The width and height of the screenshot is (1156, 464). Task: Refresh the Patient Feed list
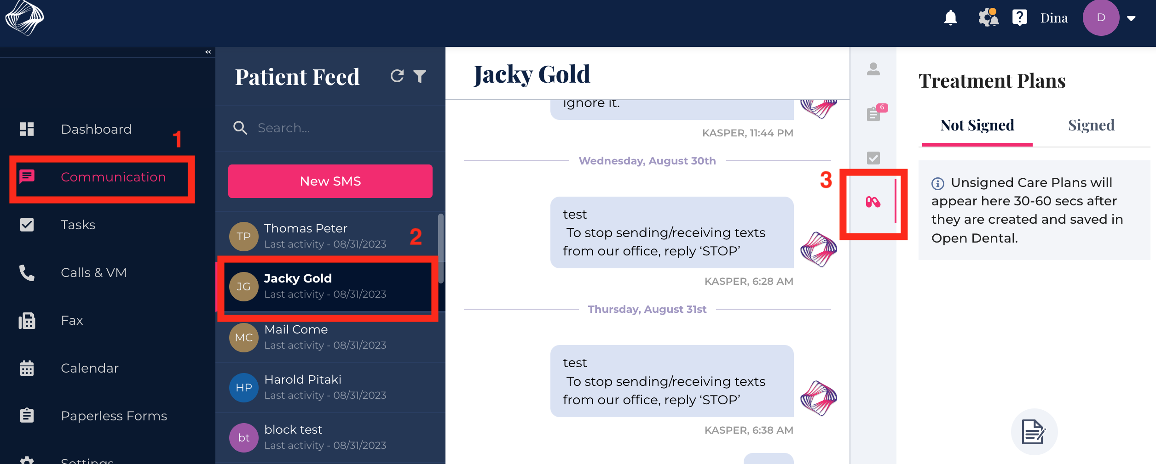[x=397, y=76]
